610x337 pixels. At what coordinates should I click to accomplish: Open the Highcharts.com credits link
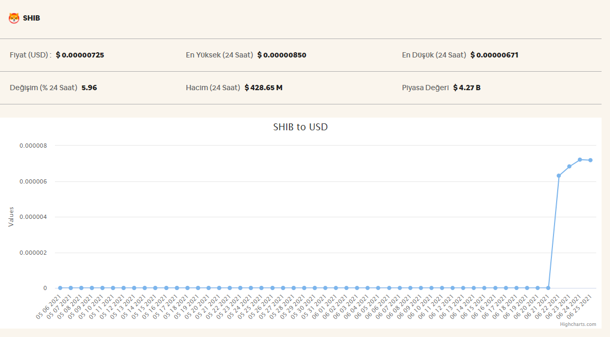578,324
